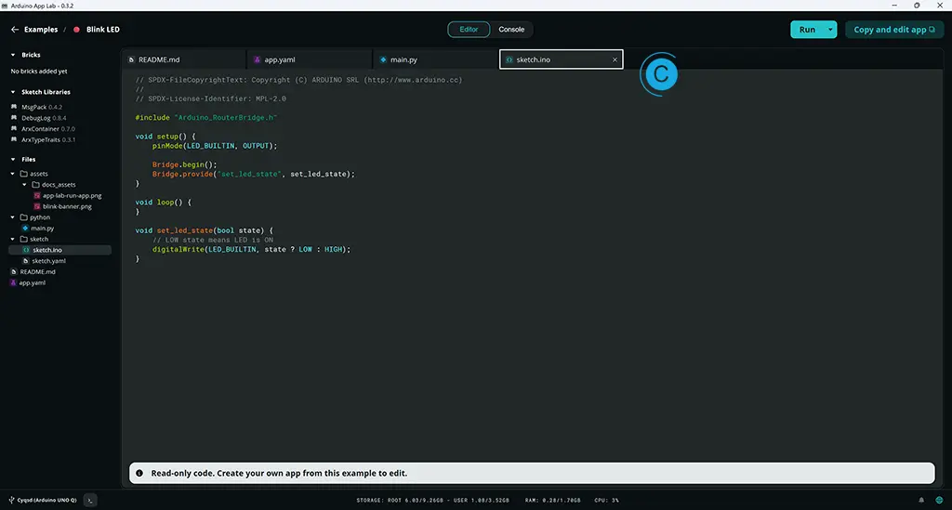Switch to the main.py tab
Viewport: 952px width, 510px height.
pos(435,59)
